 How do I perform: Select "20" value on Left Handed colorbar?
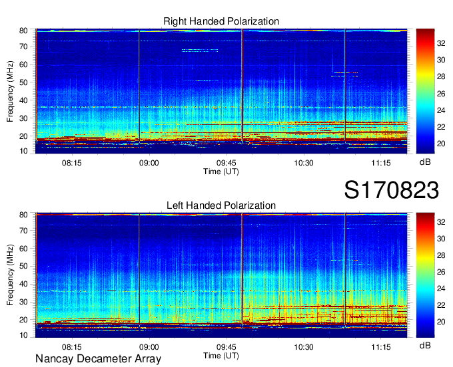pos(441,322)
